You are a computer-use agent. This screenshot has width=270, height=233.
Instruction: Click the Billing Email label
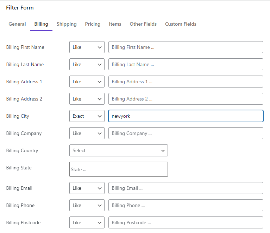(19, 188)
